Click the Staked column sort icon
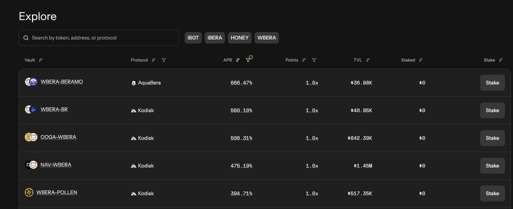 [421, 60]
